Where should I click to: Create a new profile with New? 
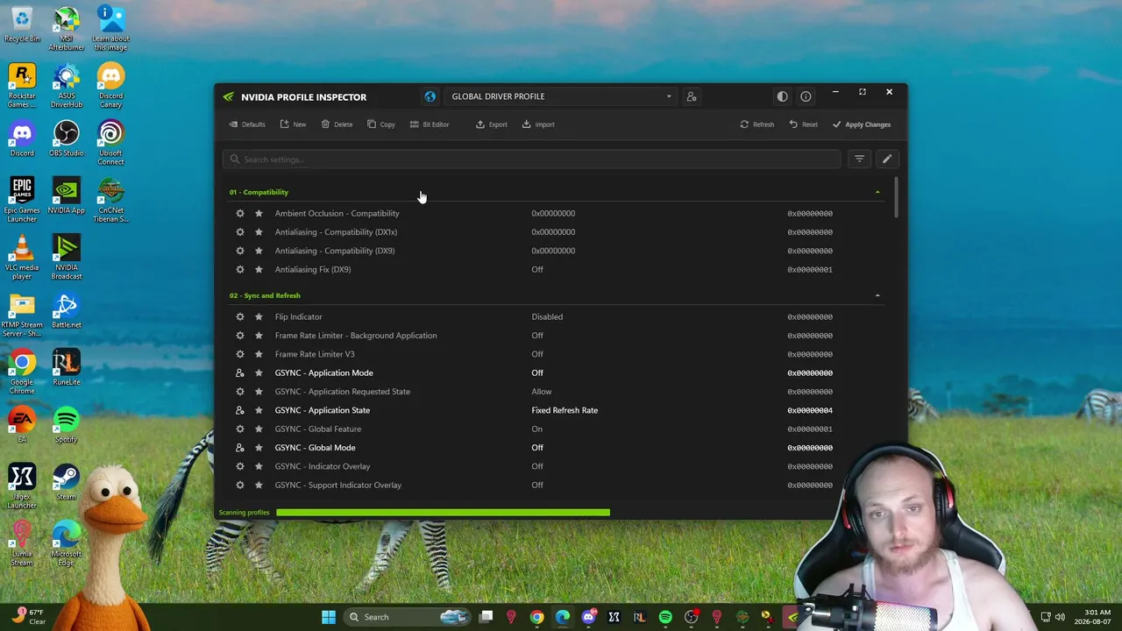tap(293, 124)
